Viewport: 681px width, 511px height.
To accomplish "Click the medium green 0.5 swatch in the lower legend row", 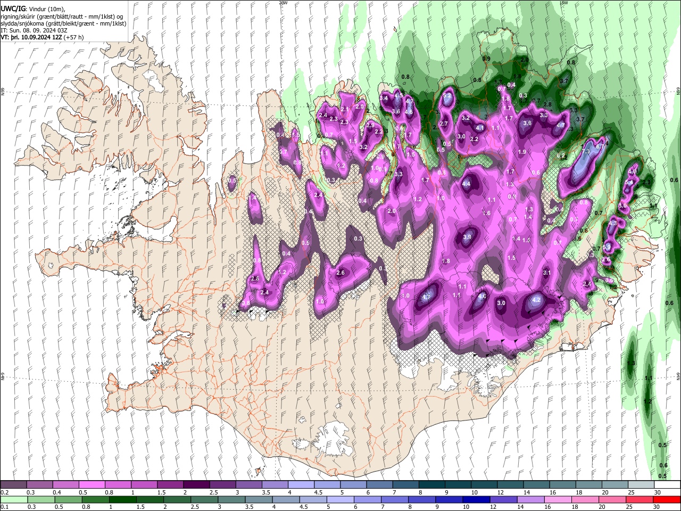I will pos(68,500).
